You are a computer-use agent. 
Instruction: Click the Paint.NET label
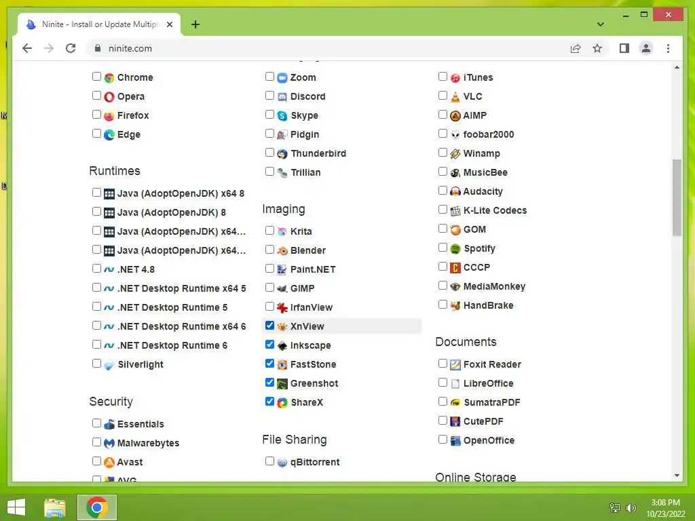(313, 269)
